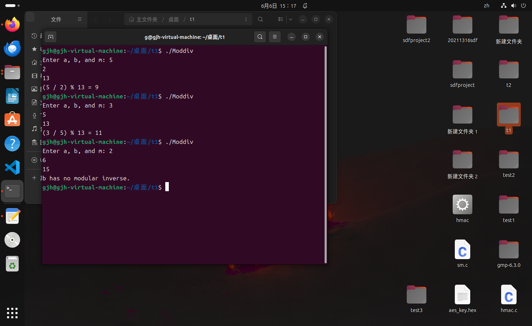532x326 pixels.
Task: Open Music in the Files sidebar
Action: click(34, 129)
